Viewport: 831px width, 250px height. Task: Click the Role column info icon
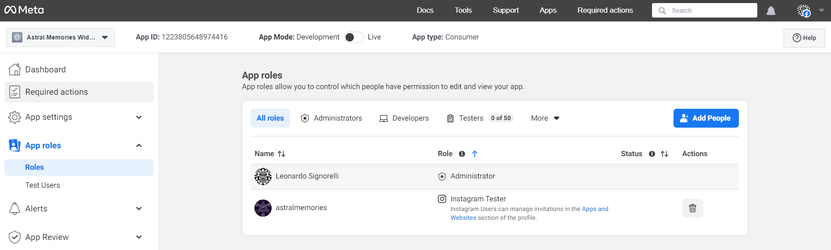tap(462, 154)
